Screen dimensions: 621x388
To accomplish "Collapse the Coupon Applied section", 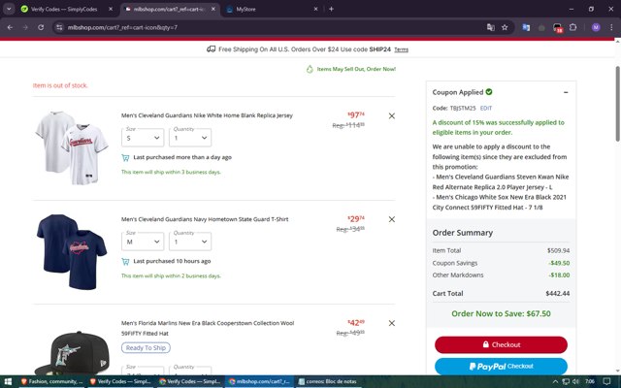I will point(566,92).
